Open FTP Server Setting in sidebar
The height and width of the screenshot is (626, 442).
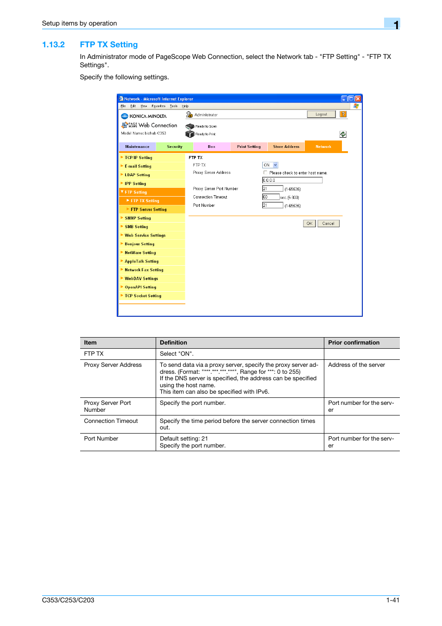tap(152, 210)
